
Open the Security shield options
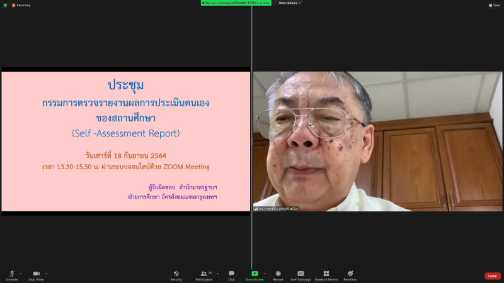176,275
